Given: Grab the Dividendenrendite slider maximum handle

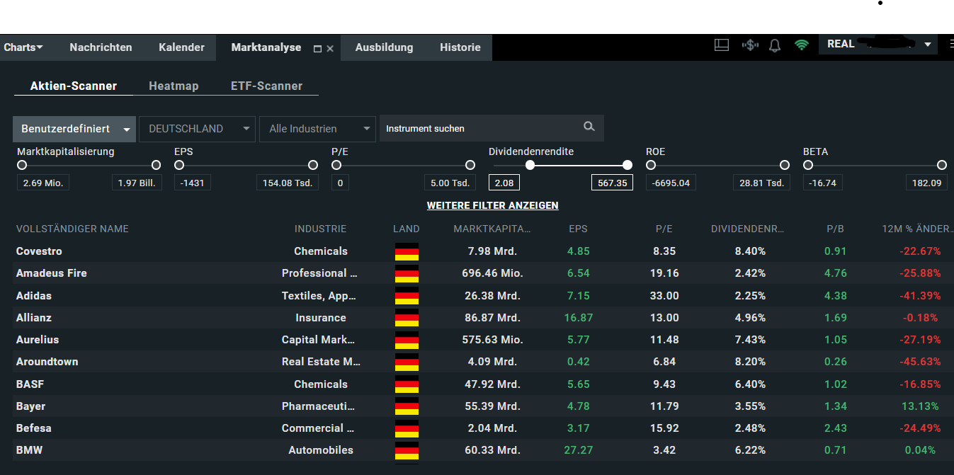Looking at the screenshot, I should (x=627, y=165).
